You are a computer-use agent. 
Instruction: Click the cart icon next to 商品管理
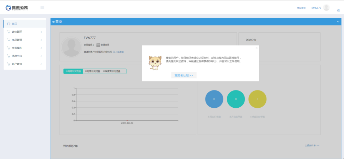click(9, 40)
